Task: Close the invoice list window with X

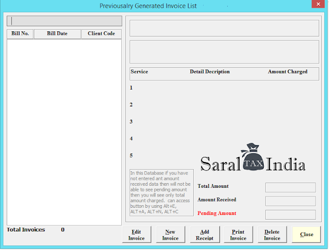Action: [x=318, y=4]
